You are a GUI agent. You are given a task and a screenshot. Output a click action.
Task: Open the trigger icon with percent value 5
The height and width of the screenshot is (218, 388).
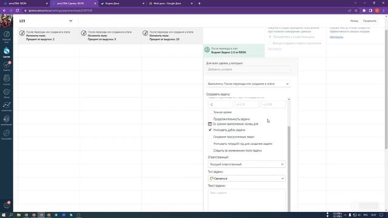[x=84, y=33]
